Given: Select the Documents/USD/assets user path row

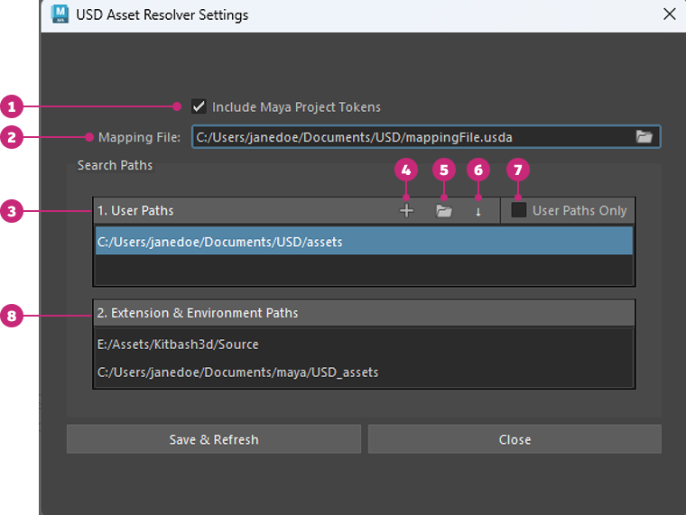Looking at the screenshot, I should 363,242.
